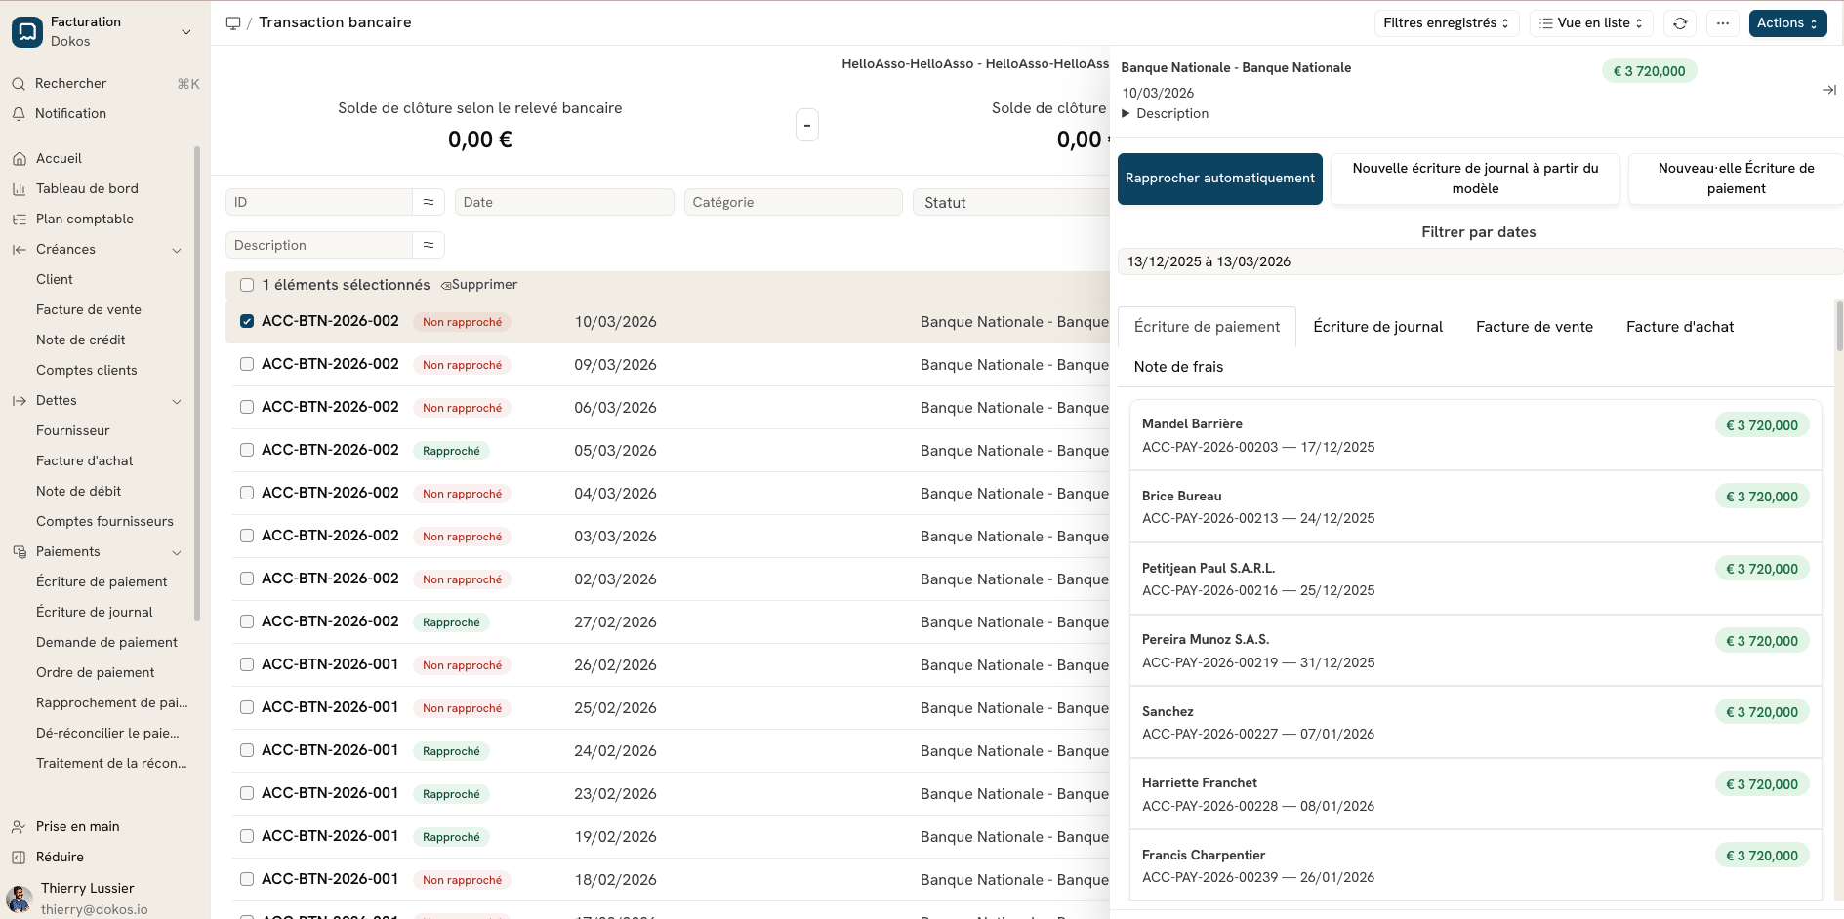Click the Accueil home icon

[x=20, y=159]
